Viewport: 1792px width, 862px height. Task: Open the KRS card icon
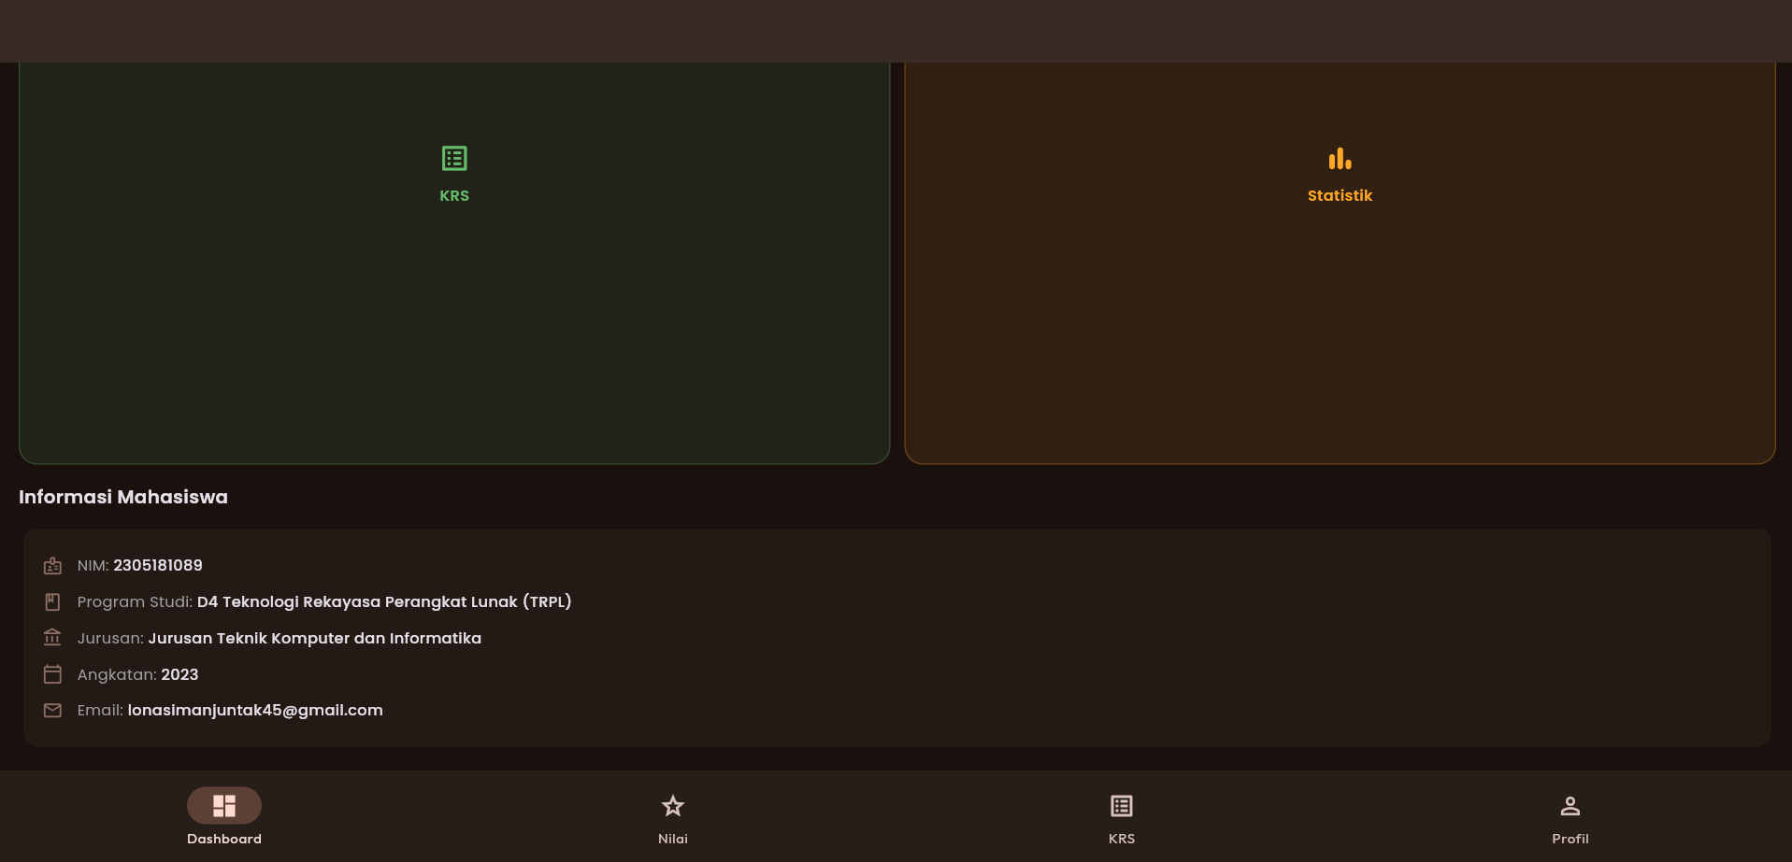click(454, 159)
